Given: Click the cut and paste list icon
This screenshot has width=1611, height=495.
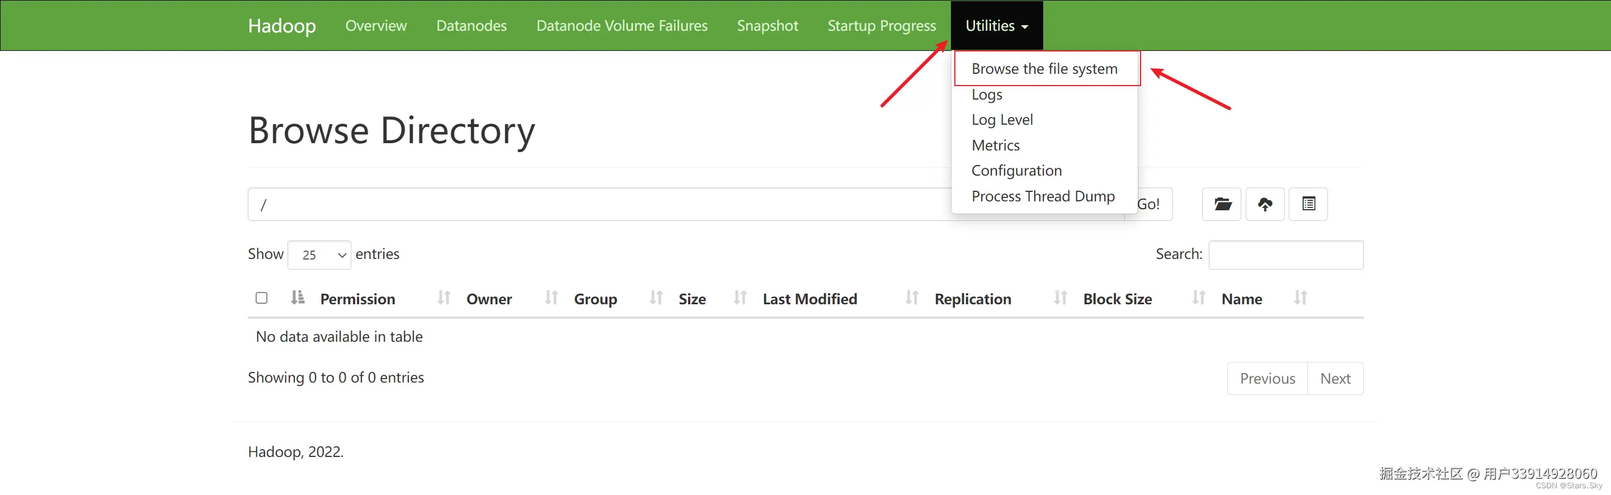Looking at the screenshot, I should click(1308, 204).
